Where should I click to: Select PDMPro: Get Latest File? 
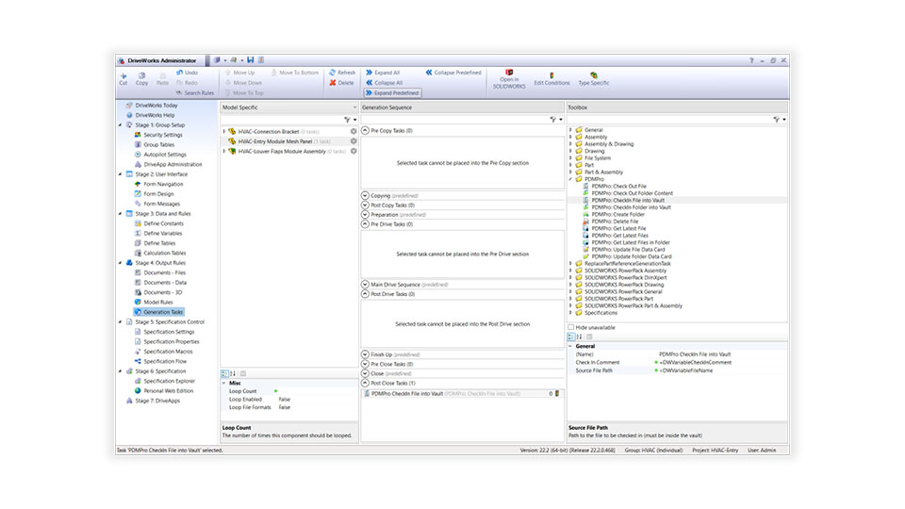[x=618, y=228]
